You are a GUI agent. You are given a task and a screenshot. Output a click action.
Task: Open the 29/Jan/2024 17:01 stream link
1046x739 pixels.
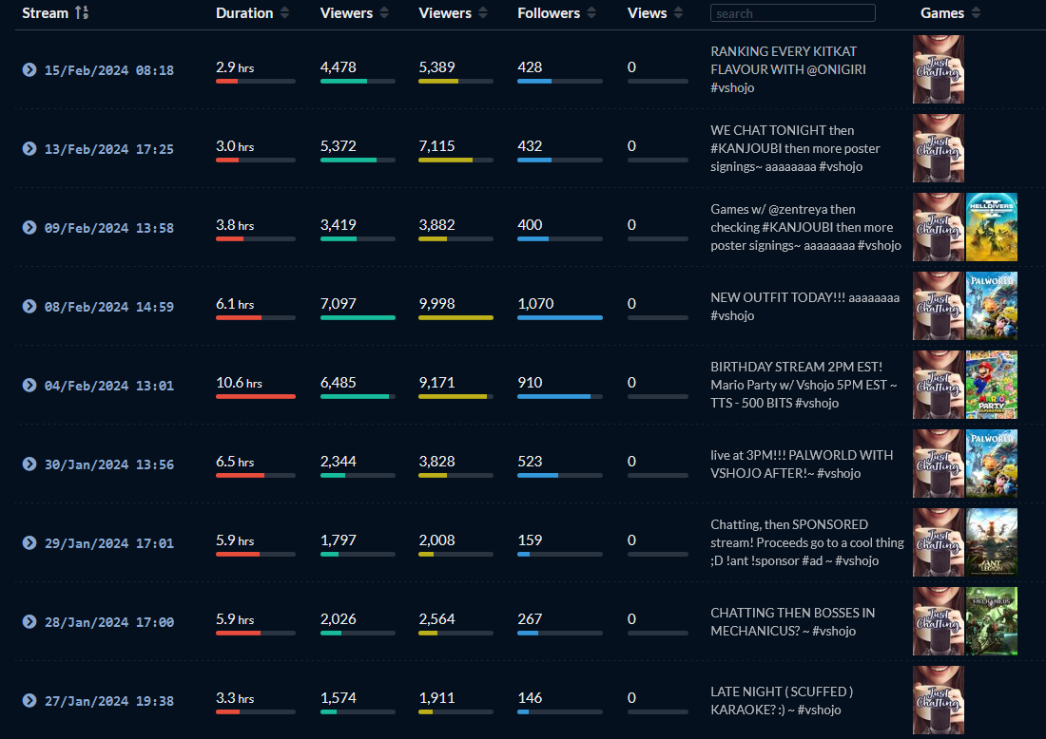coord(108,543)
